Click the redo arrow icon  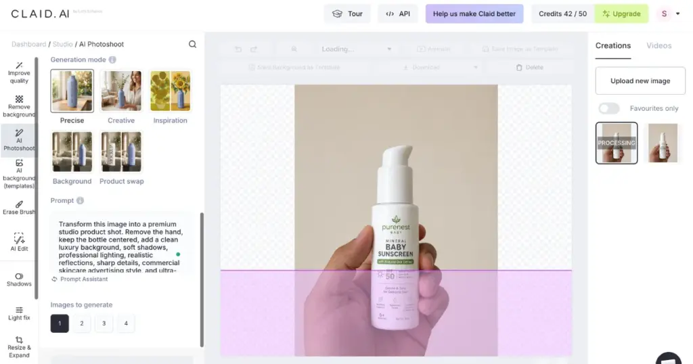point(254,49)
